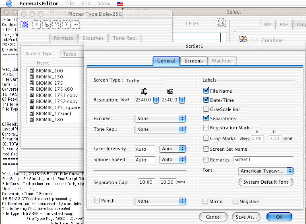This screenshot has width=306, height=224.
Task: Click the starburst new-item toolbar icon
Action: coord(36,25)
